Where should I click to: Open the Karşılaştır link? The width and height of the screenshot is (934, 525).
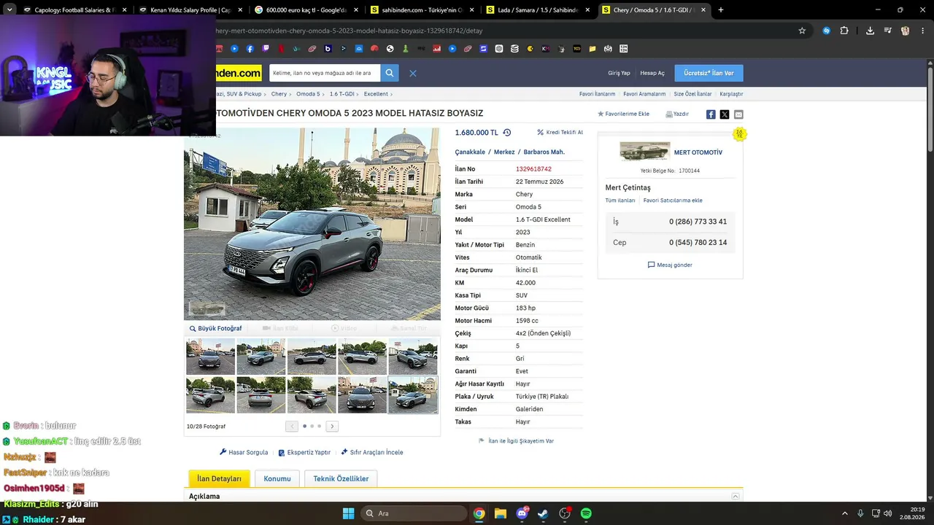pyautogui.click(x=731, y=94)
